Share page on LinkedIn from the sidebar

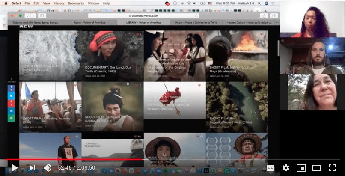11,111
